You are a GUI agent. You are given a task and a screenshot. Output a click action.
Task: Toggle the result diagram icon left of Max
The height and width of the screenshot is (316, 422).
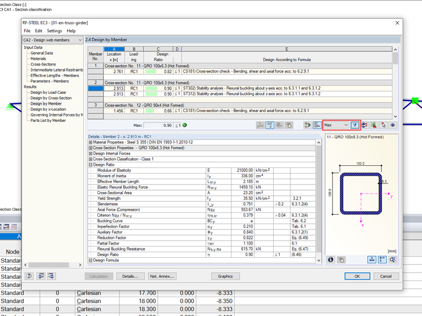coord(317,125)
